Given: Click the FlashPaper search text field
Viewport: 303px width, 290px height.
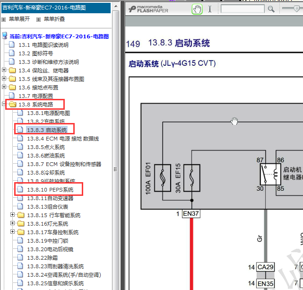Looking at the screenshot, I should (242, 9).
